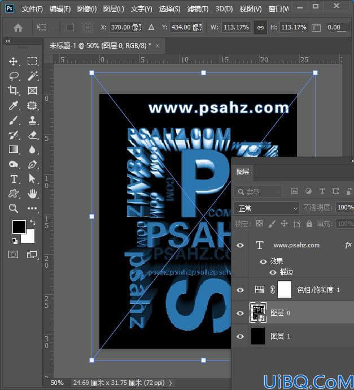
Task: Toggle maintain aspect ratio link
Action: click(260, 27)
